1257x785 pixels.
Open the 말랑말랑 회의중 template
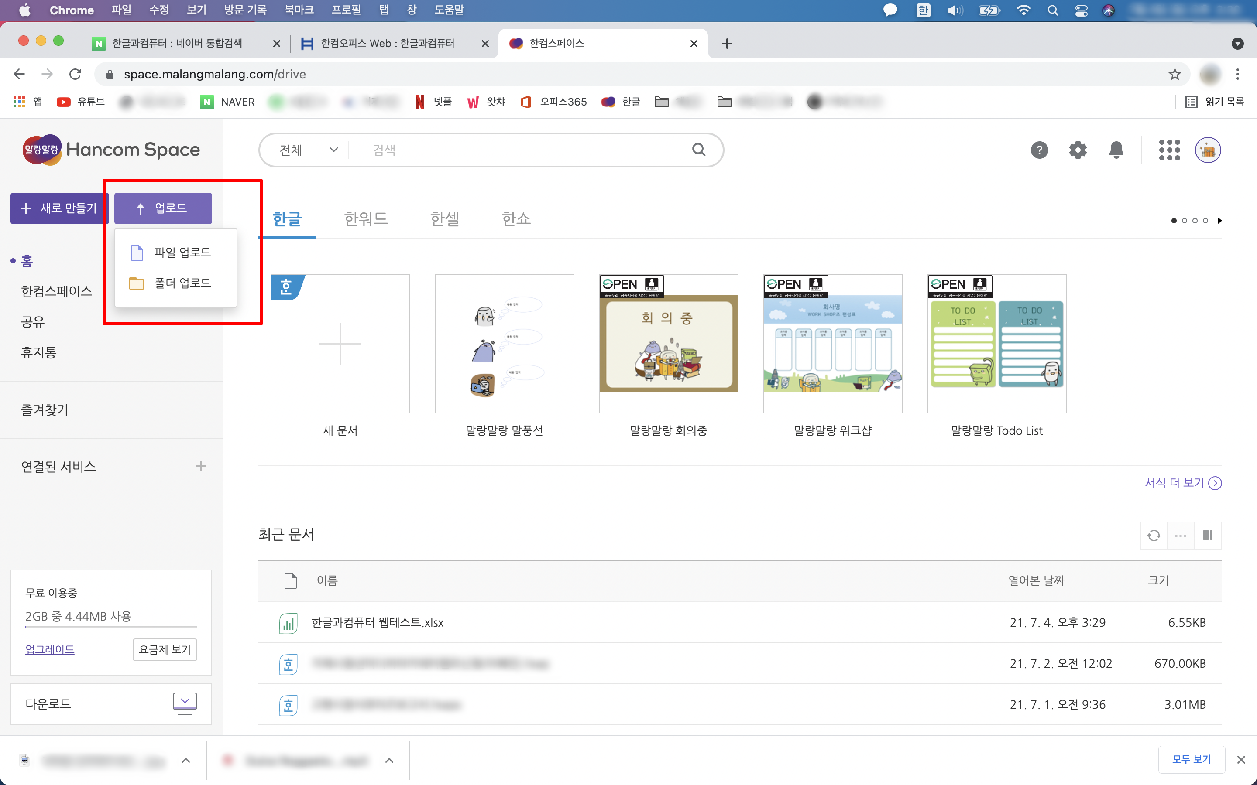[x=669, y=343]
